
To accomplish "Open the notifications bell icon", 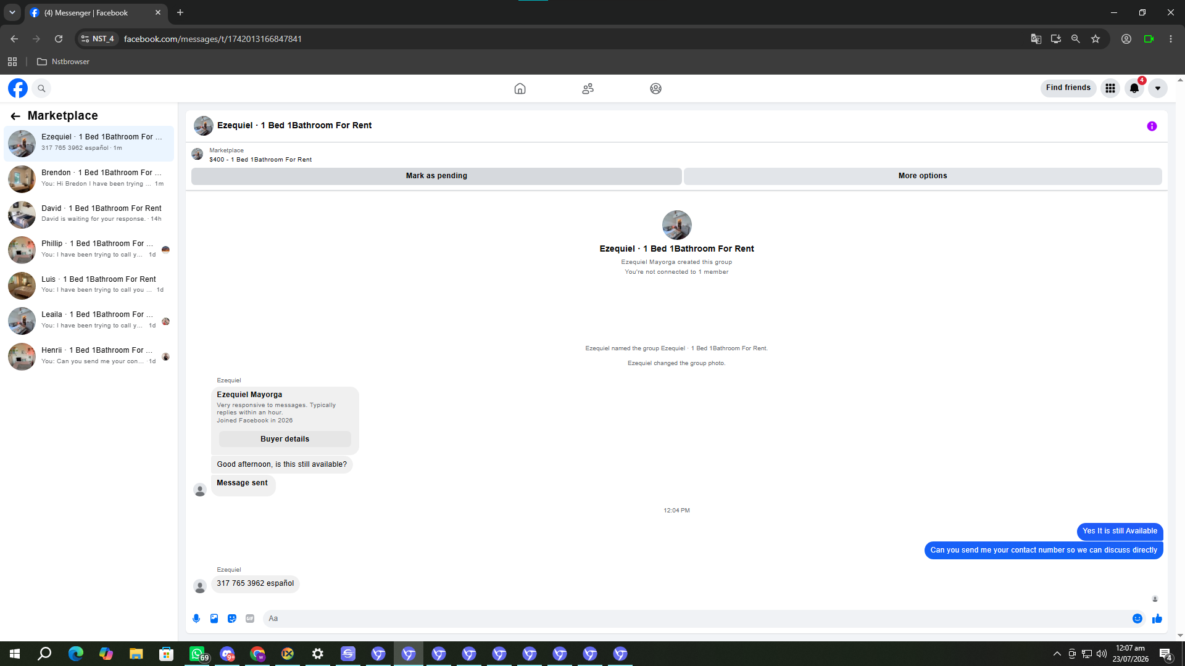I will point(1134,88).
